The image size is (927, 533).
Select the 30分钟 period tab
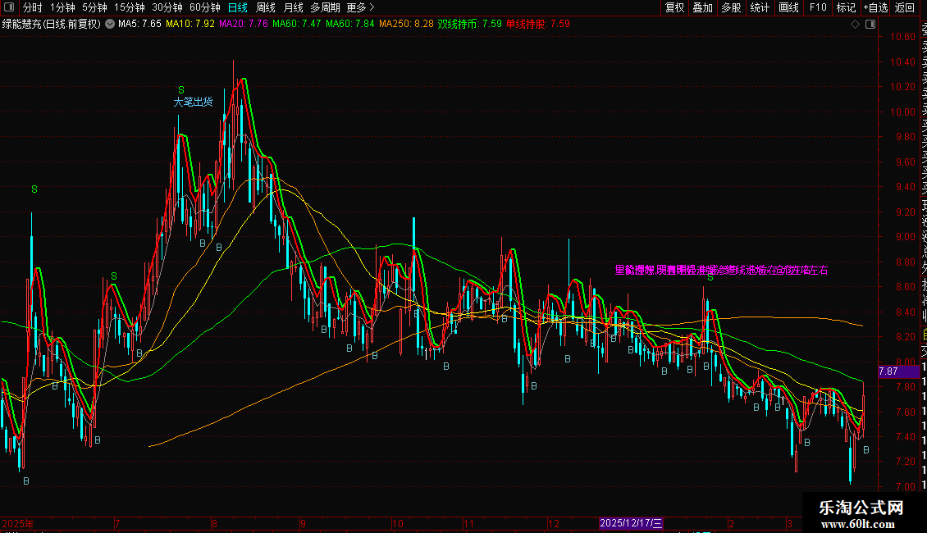167,7
